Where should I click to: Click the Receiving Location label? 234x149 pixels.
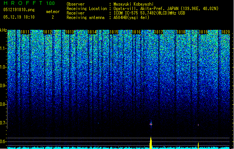tap(87, 9)
